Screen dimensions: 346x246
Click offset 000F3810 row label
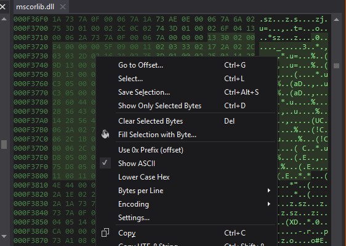[31, 185]
